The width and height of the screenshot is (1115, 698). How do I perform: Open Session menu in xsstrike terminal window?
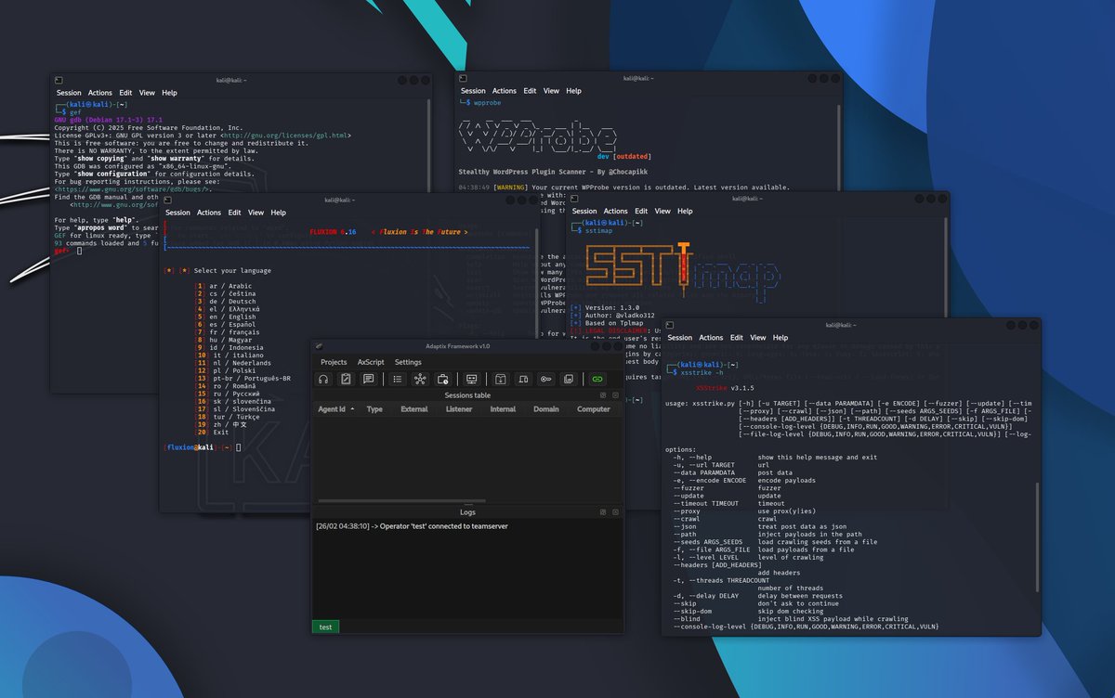tap(680, 338)
